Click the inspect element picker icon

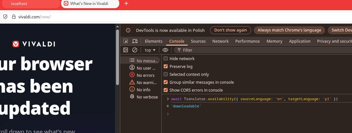[126, 41]
